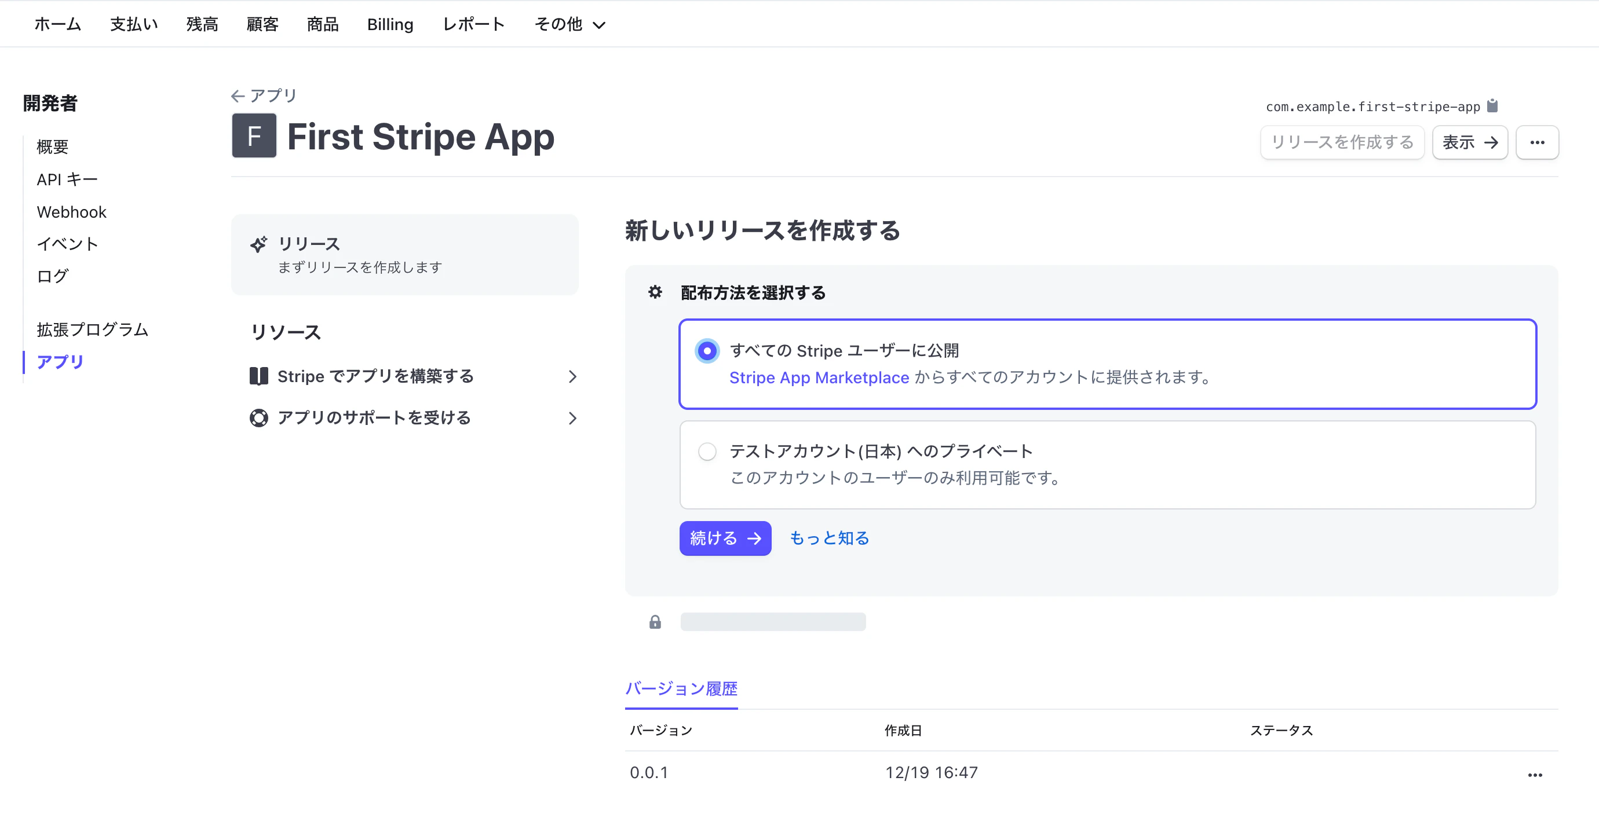Click the gear icon beside 配布方法を選択する

655,292
